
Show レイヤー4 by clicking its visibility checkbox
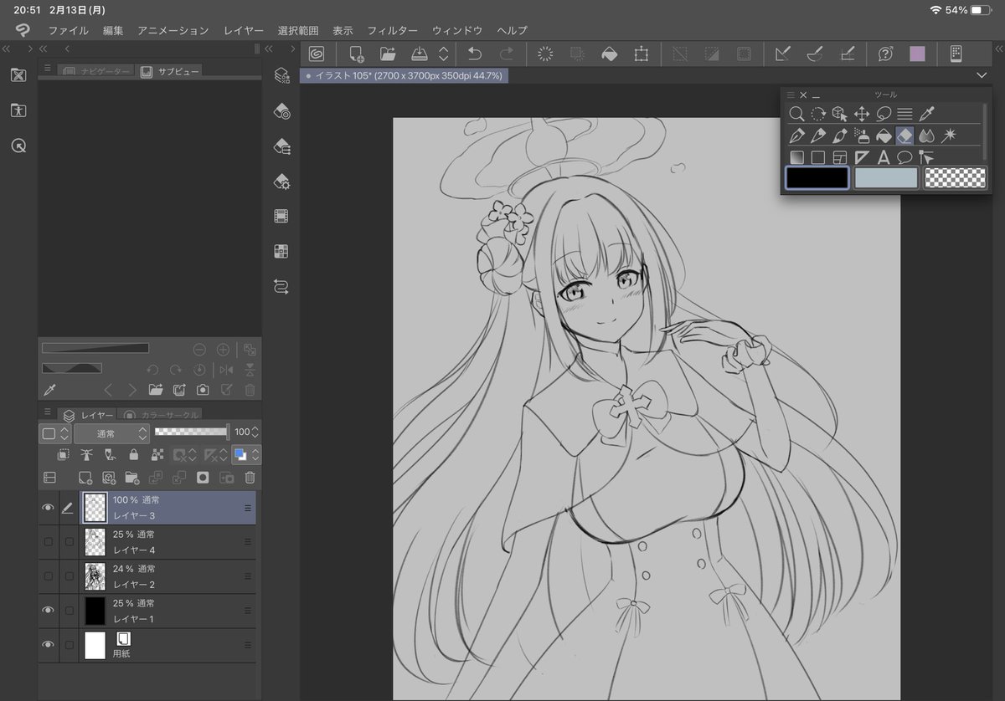point(48,541)
